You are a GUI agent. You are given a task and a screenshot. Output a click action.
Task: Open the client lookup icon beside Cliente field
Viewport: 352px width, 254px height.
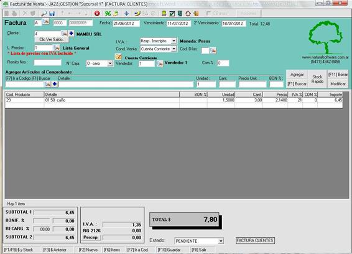[64, 34]
